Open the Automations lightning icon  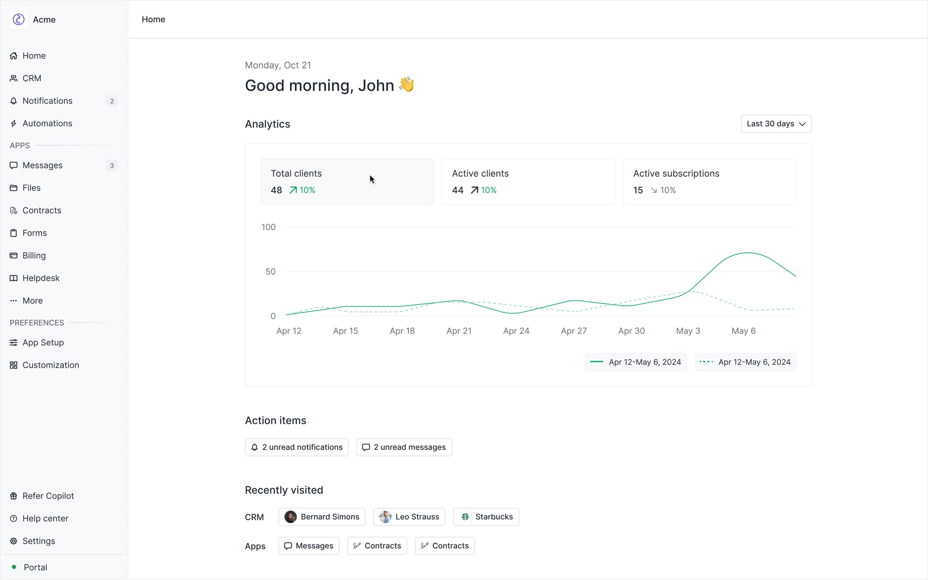[x=13, y=123]
